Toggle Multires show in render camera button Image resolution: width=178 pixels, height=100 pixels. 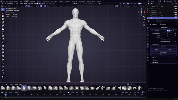[x=170, y=31]
